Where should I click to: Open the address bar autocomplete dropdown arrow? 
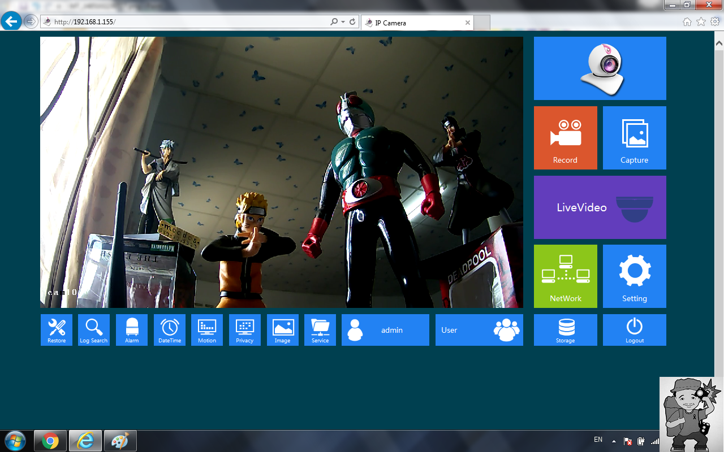(343, 22)
